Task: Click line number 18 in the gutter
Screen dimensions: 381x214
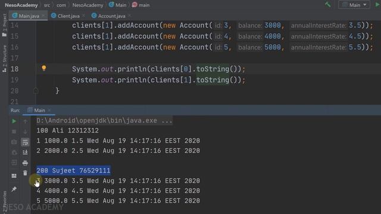Action: pyautogui.click(x=14, y=69)
